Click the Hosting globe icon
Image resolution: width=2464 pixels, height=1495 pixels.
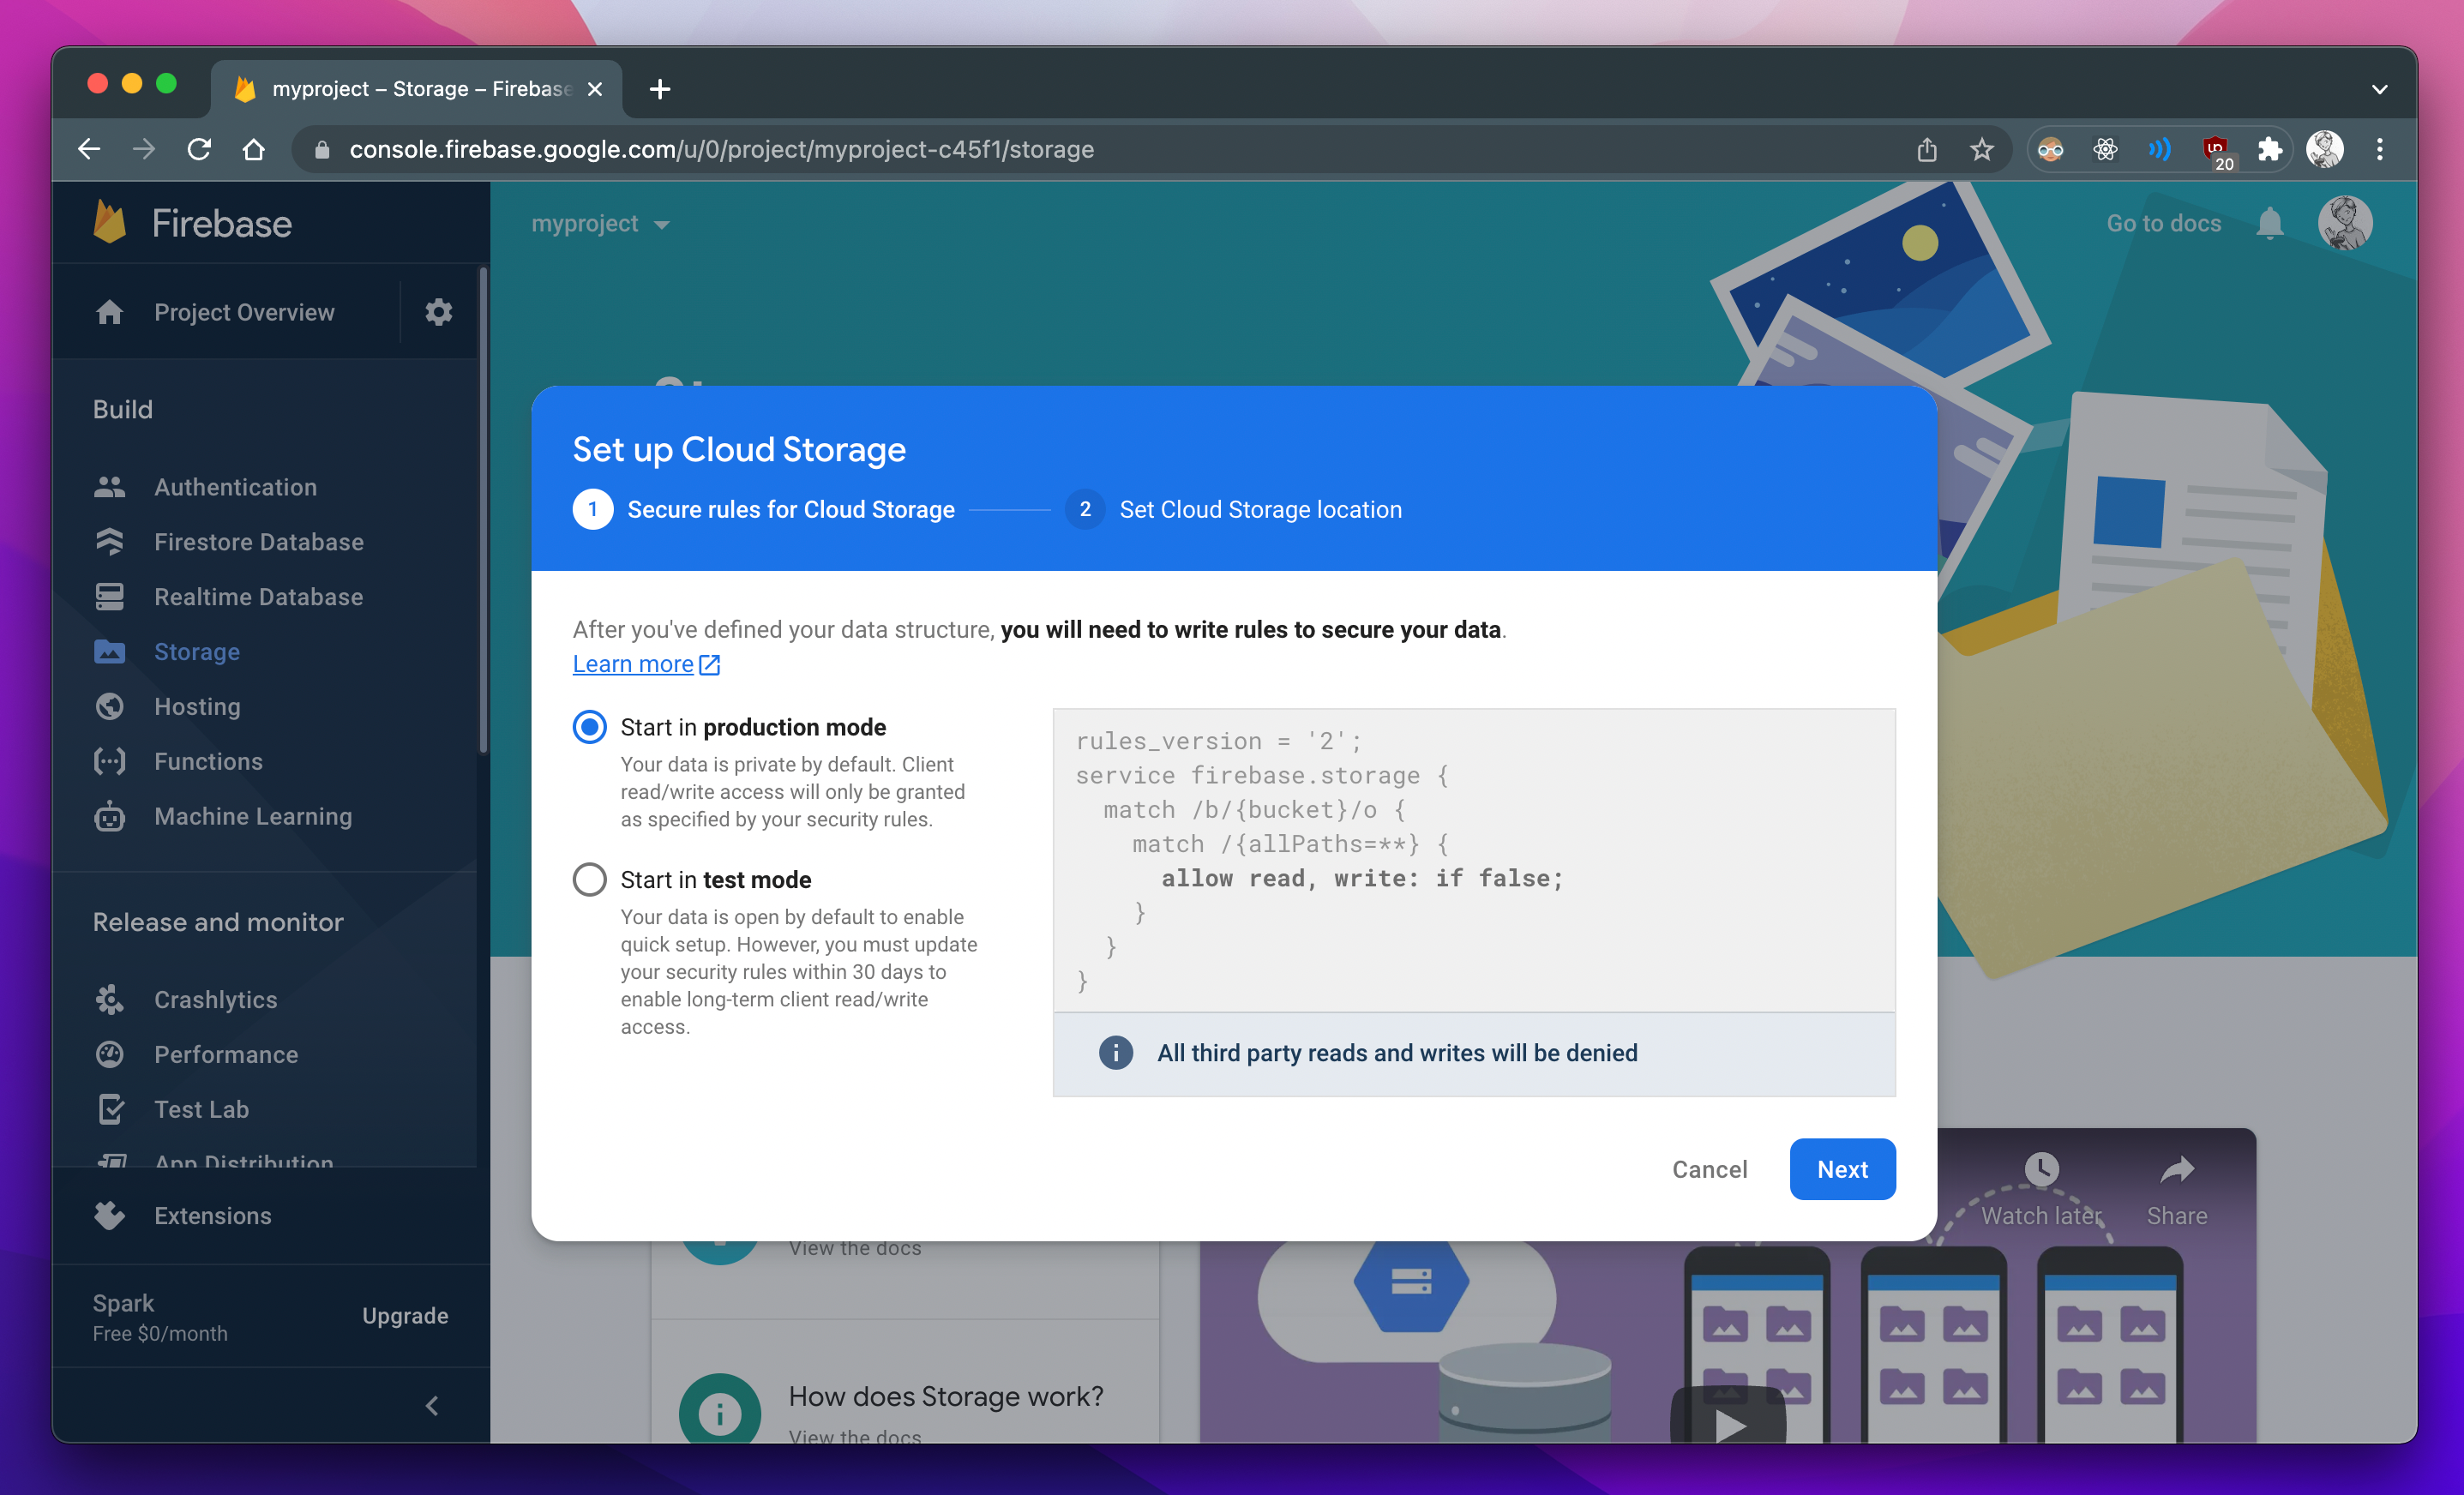tap(110, 707)
